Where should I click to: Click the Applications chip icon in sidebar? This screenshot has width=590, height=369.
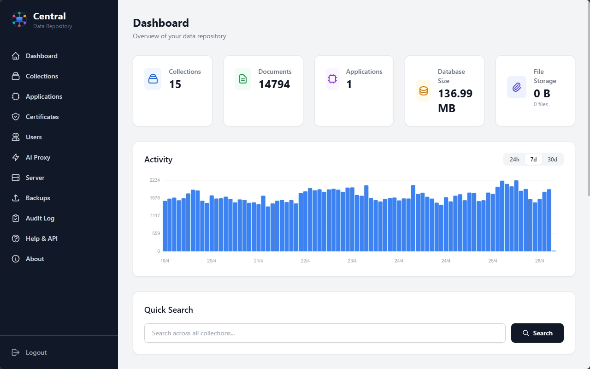(x=16, y=96)
